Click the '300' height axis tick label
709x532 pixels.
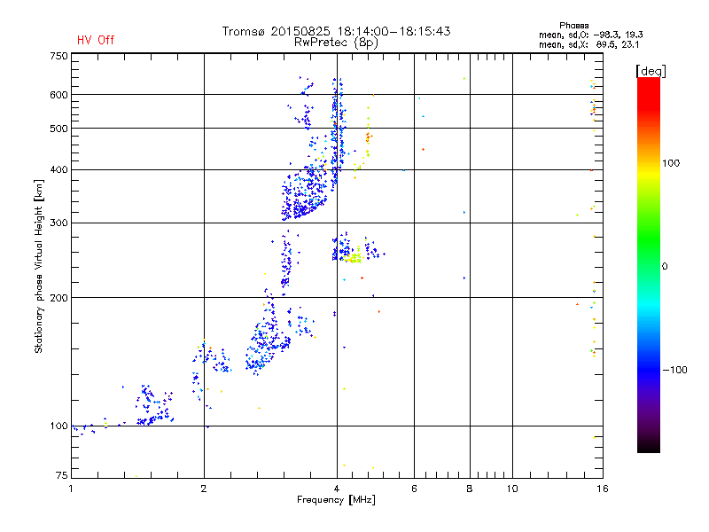(x=58, y=223)
